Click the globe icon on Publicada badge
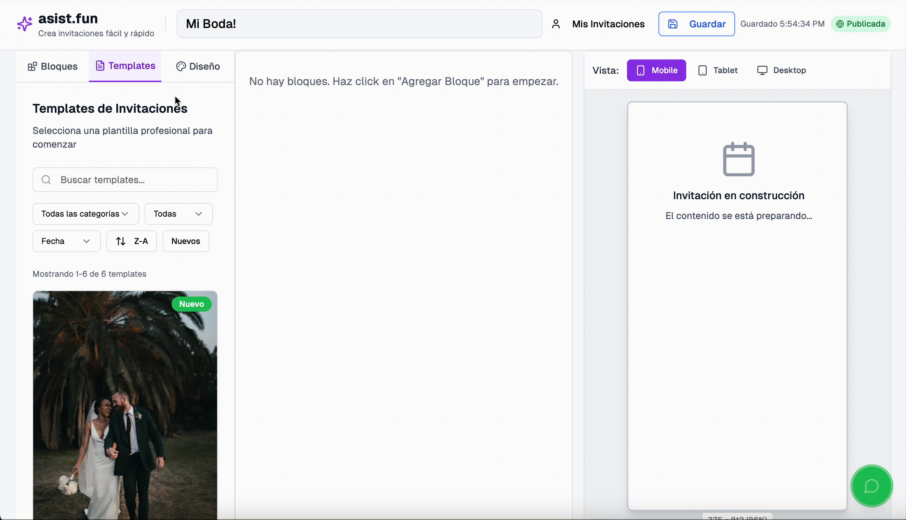906x520 pixels. 840,24
